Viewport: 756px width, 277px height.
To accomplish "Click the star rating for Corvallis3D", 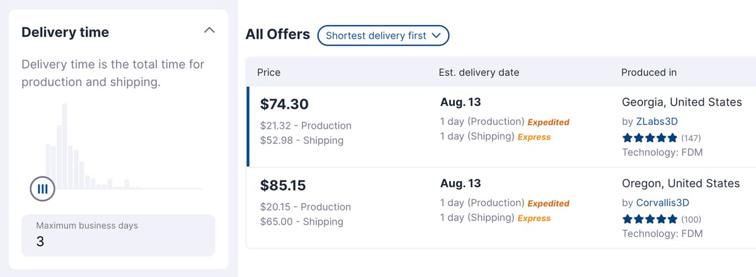I will (650, 219).
